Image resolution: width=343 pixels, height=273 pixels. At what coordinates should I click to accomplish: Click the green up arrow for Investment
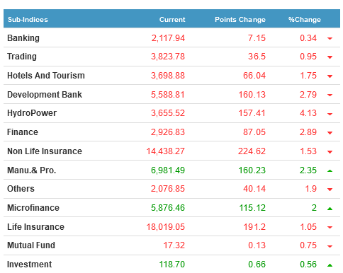pos(330,265)
